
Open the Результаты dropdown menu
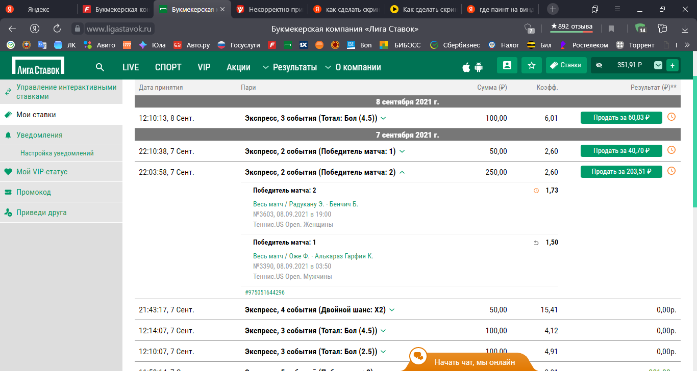coord(289,67)
